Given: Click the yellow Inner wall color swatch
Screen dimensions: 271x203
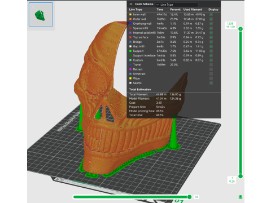Looking at the screenshot, I should [130, 15].
